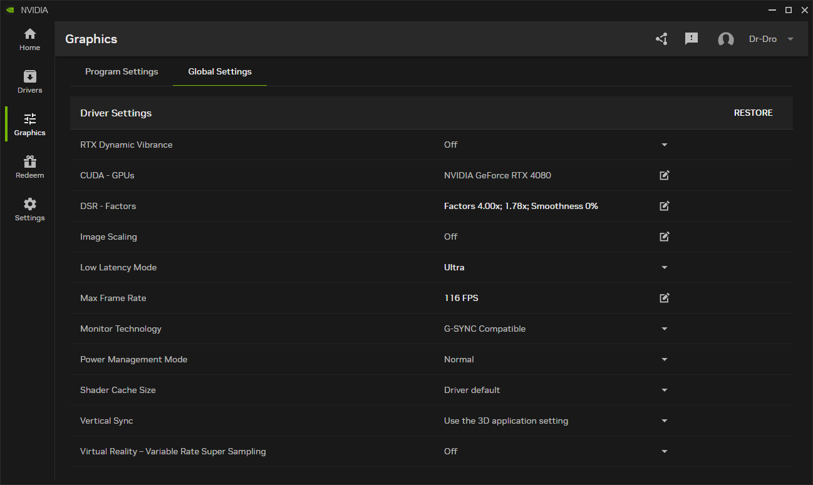Click the Max Frame Rate label

113,298
